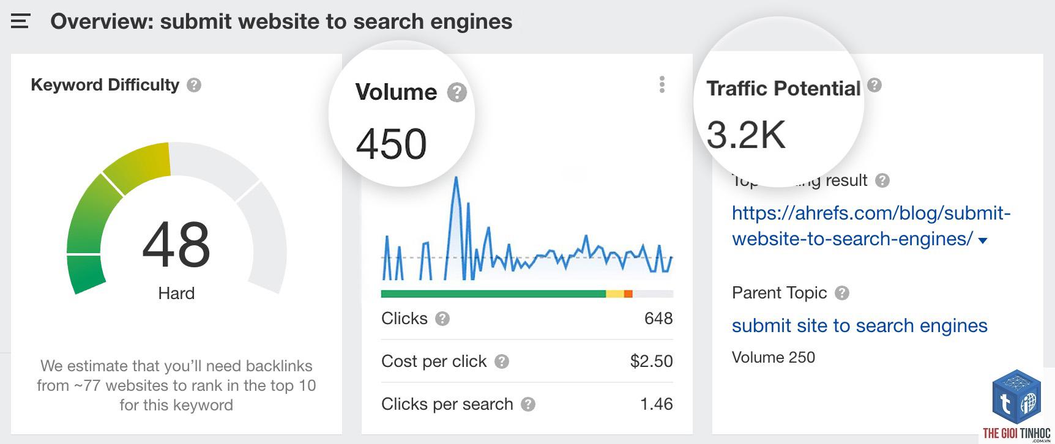This screenshot has height=444, width=1055.
Task: Select the Volume 250 text under Parent Topic
Action: click(774, 357)
